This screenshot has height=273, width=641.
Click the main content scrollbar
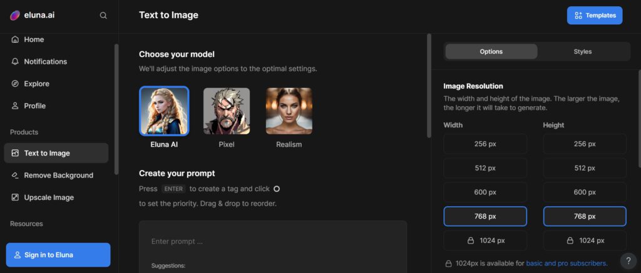click(x=429, y=86)
